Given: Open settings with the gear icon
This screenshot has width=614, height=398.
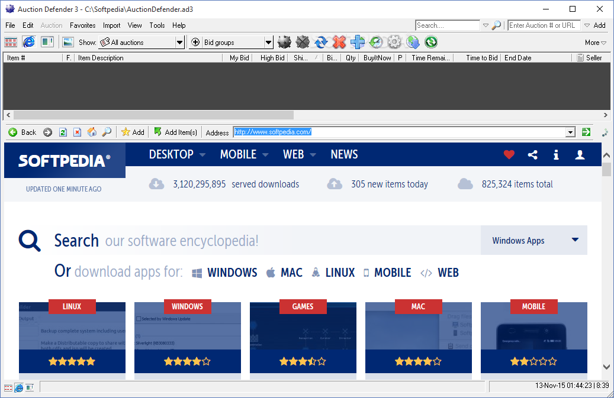Looking at the screenshot, I should pyautogui.click(x=394, y=42).
